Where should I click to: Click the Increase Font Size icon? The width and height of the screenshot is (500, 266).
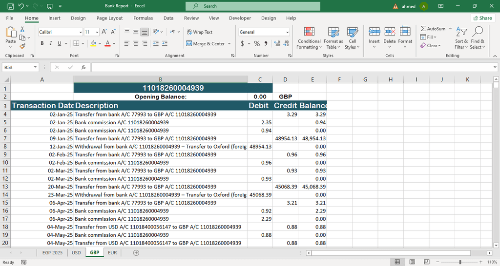(105, 32)
